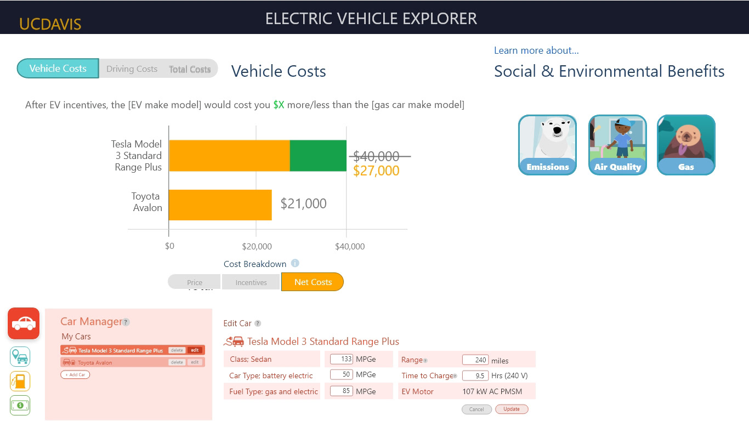Click the Time to Charge 9.5 input
This screenshot has width=749, height=421.
475,376
